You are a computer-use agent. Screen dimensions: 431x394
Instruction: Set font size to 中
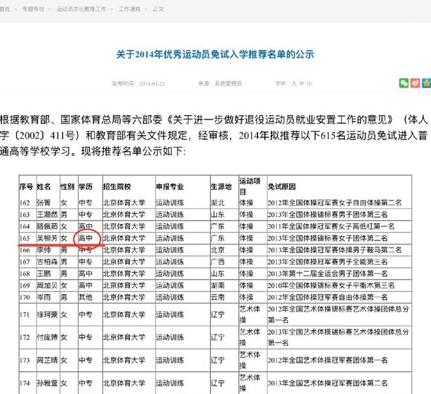point(302,84)
